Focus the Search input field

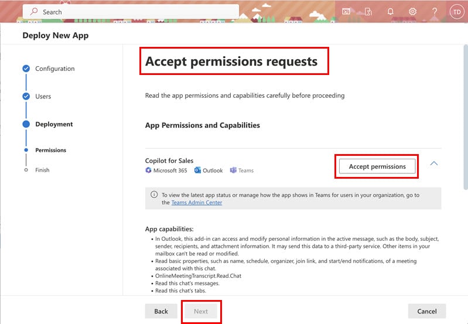tap(131, 12)
